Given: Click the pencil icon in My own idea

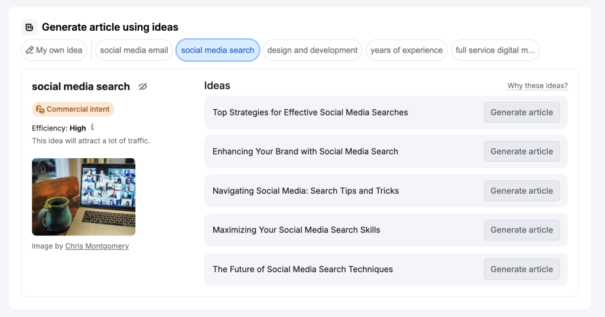Looking at the screenshot, I should tap(29, 50).
